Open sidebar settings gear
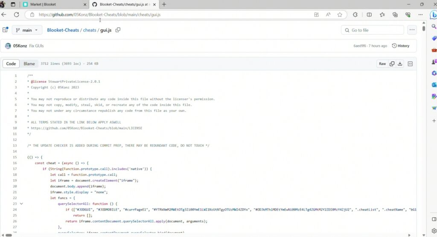This screenshot has width=437, height=237. 434,231
